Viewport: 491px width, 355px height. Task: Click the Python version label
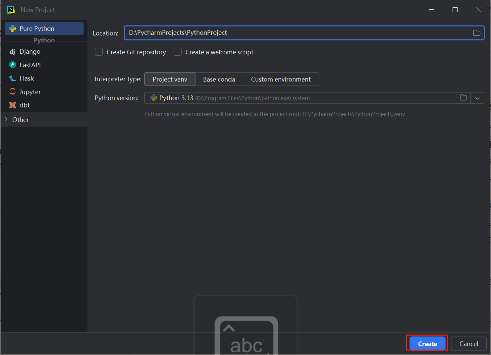point(117,98)
